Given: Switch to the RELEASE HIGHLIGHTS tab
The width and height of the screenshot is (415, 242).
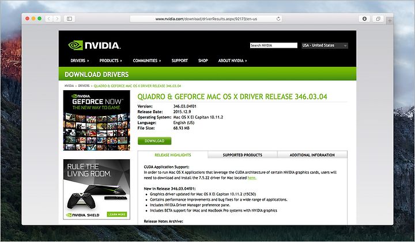Looking at the screenshot, I should 173,155.
